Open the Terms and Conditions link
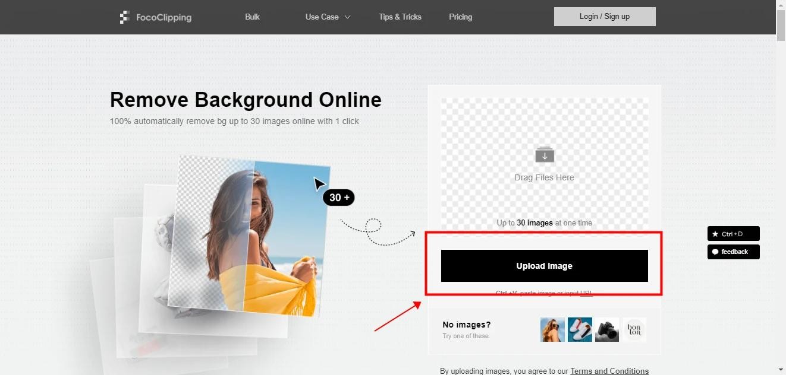 [609, 371]
